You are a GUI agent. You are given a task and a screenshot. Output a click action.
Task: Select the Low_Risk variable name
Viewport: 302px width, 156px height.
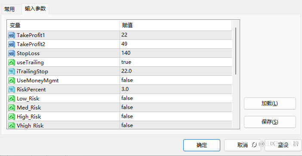[x=28, y=99]
